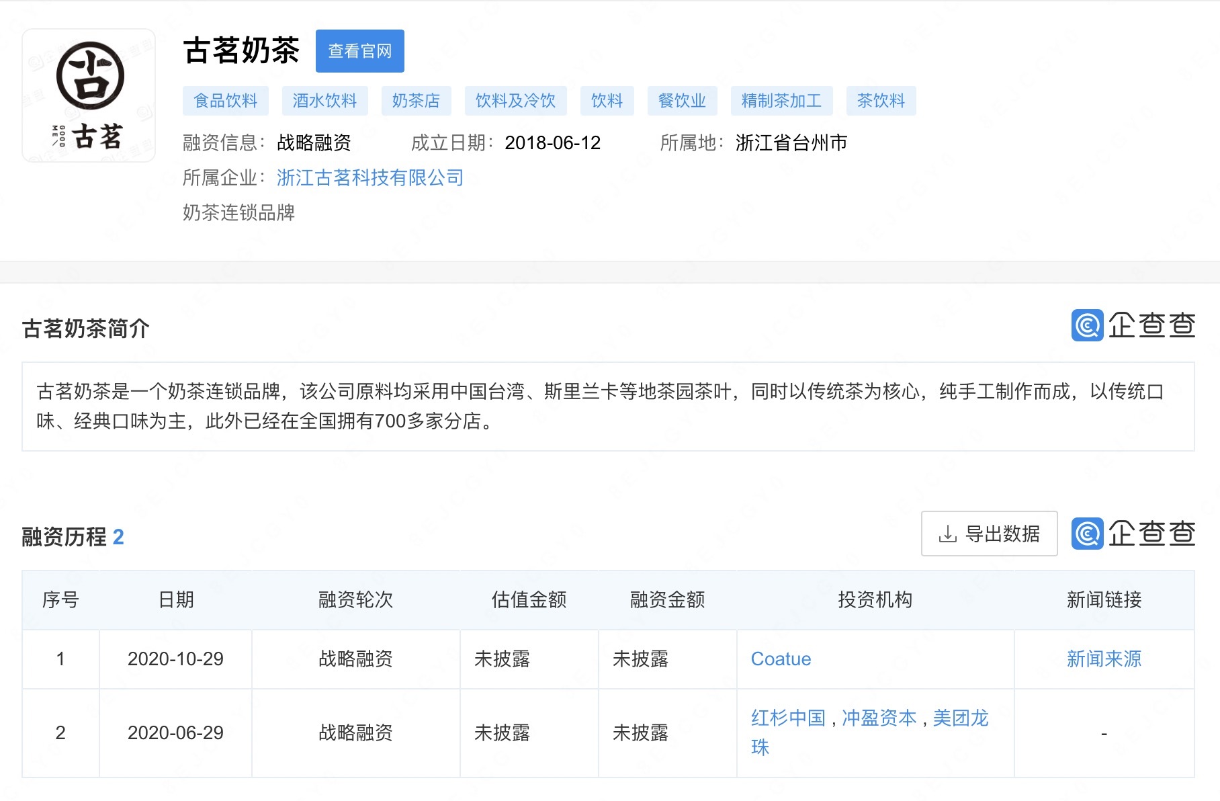This screenshot has height=801, width=1220.
Task: Click the 日期 column header
Action: pyautogui.click(x=176, y=599)
